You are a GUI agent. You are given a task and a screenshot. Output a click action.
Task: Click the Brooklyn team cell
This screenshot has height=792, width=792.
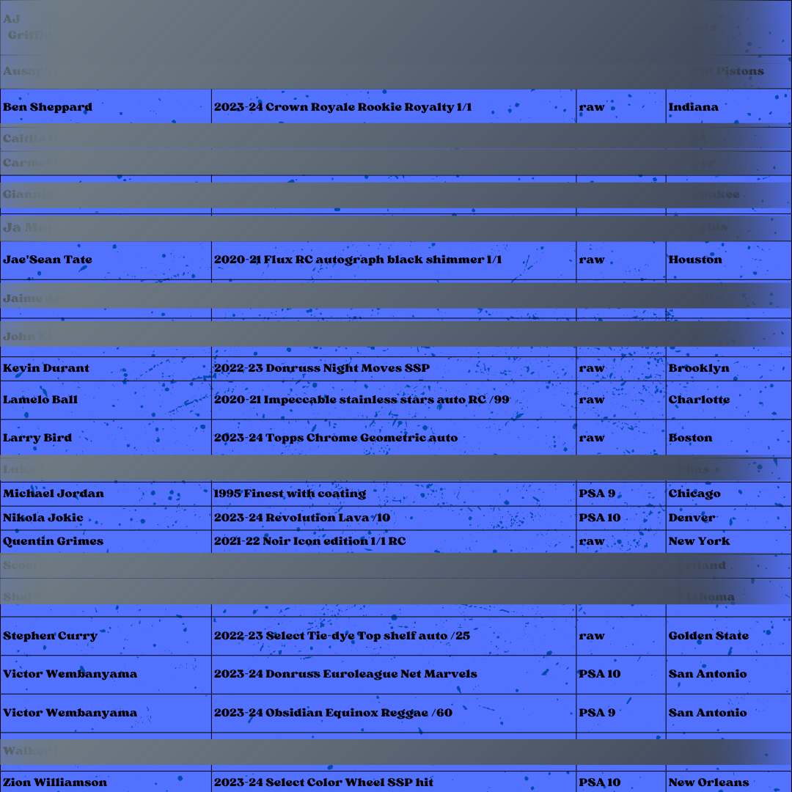pyautogui.click(x=699, y=368)
